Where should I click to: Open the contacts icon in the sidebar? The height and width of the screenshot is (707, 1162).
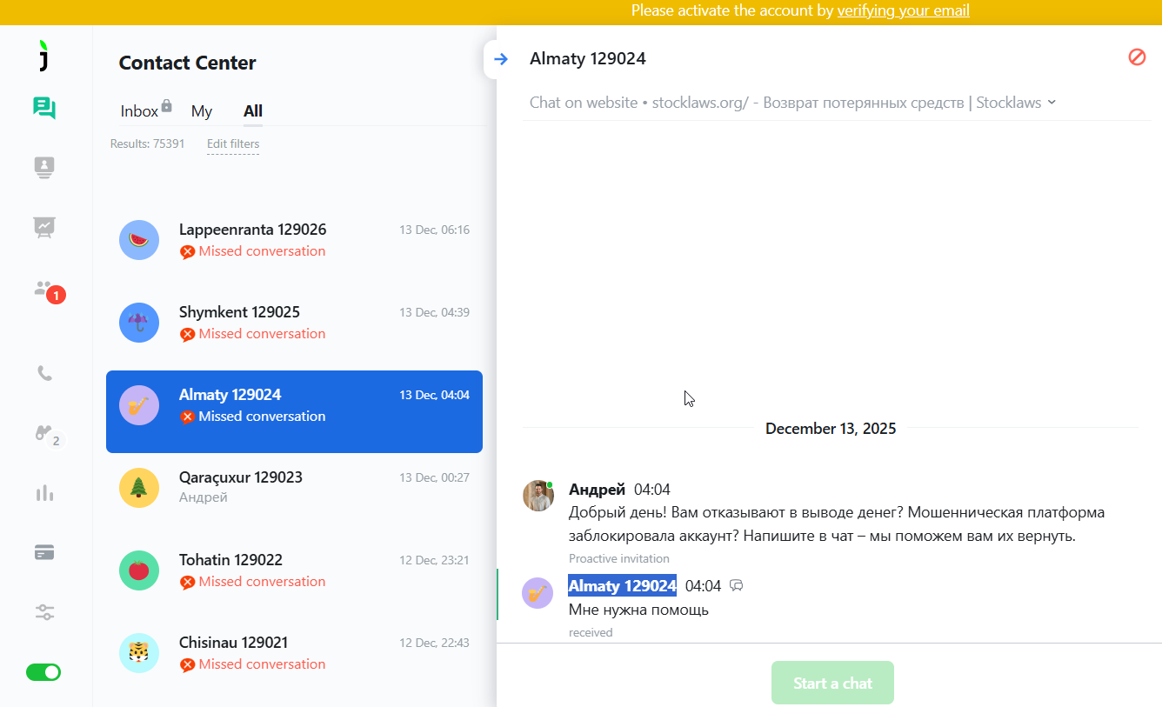click(44, 167)
